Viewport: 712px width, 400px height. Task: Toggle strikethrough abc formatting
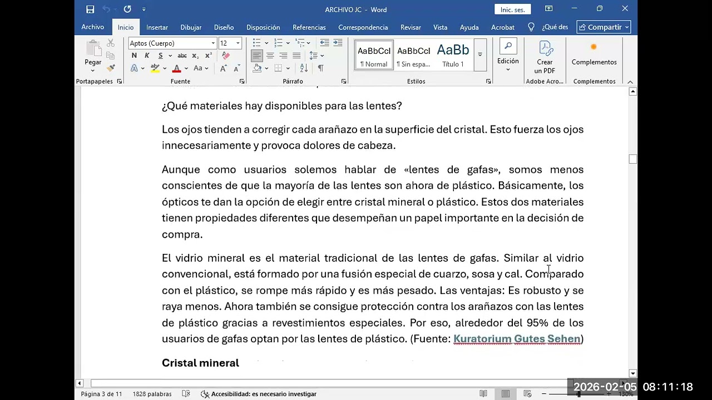click(x=182, y=56)
